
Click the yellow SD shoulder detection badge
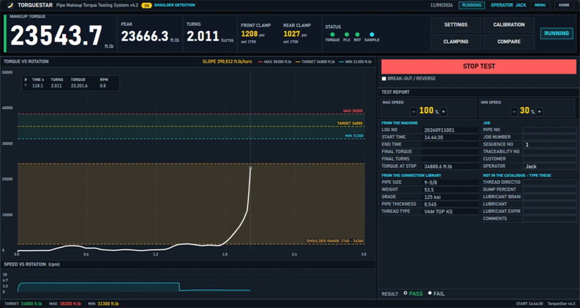click(147, 6)
